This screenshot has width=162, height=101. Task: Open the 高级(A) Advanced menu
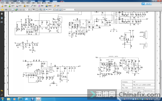click(x=39, y=3)
